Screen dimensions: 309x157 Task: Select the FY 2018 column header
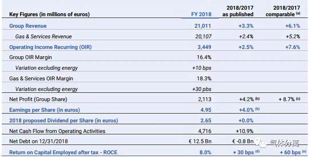(201, 14)
